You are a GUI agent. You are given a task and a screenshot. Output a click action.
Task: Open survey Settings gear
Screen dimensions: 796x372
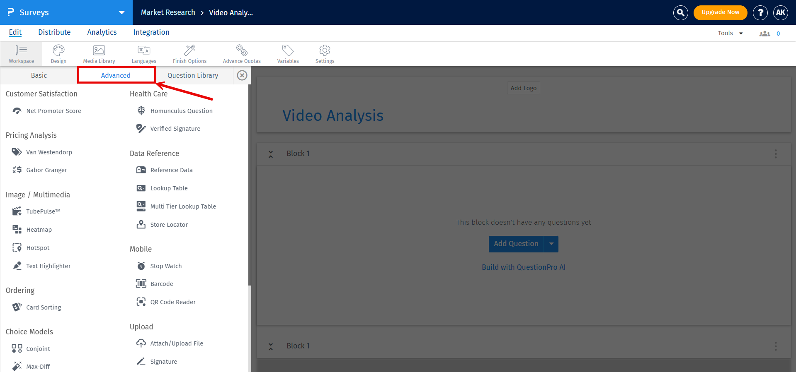(x=325, y=54)
